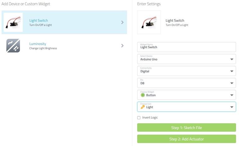Expand the Choose Icon dropdown arrow
Viewport: 239px width, 146px height.
coord(232,107)
